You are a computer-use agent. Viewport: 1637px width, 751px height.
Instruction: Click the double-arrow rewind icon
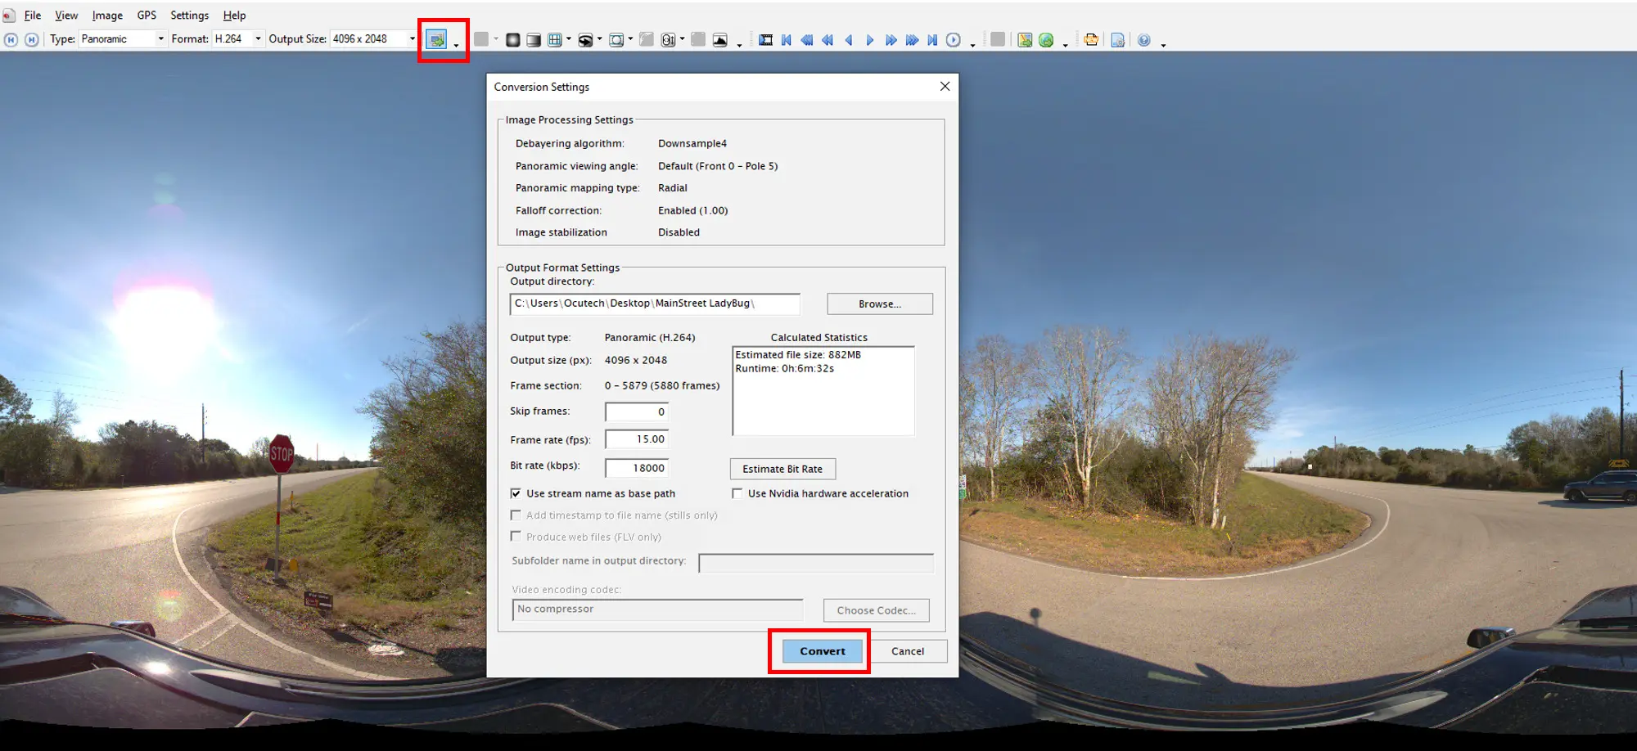point(828,39)
